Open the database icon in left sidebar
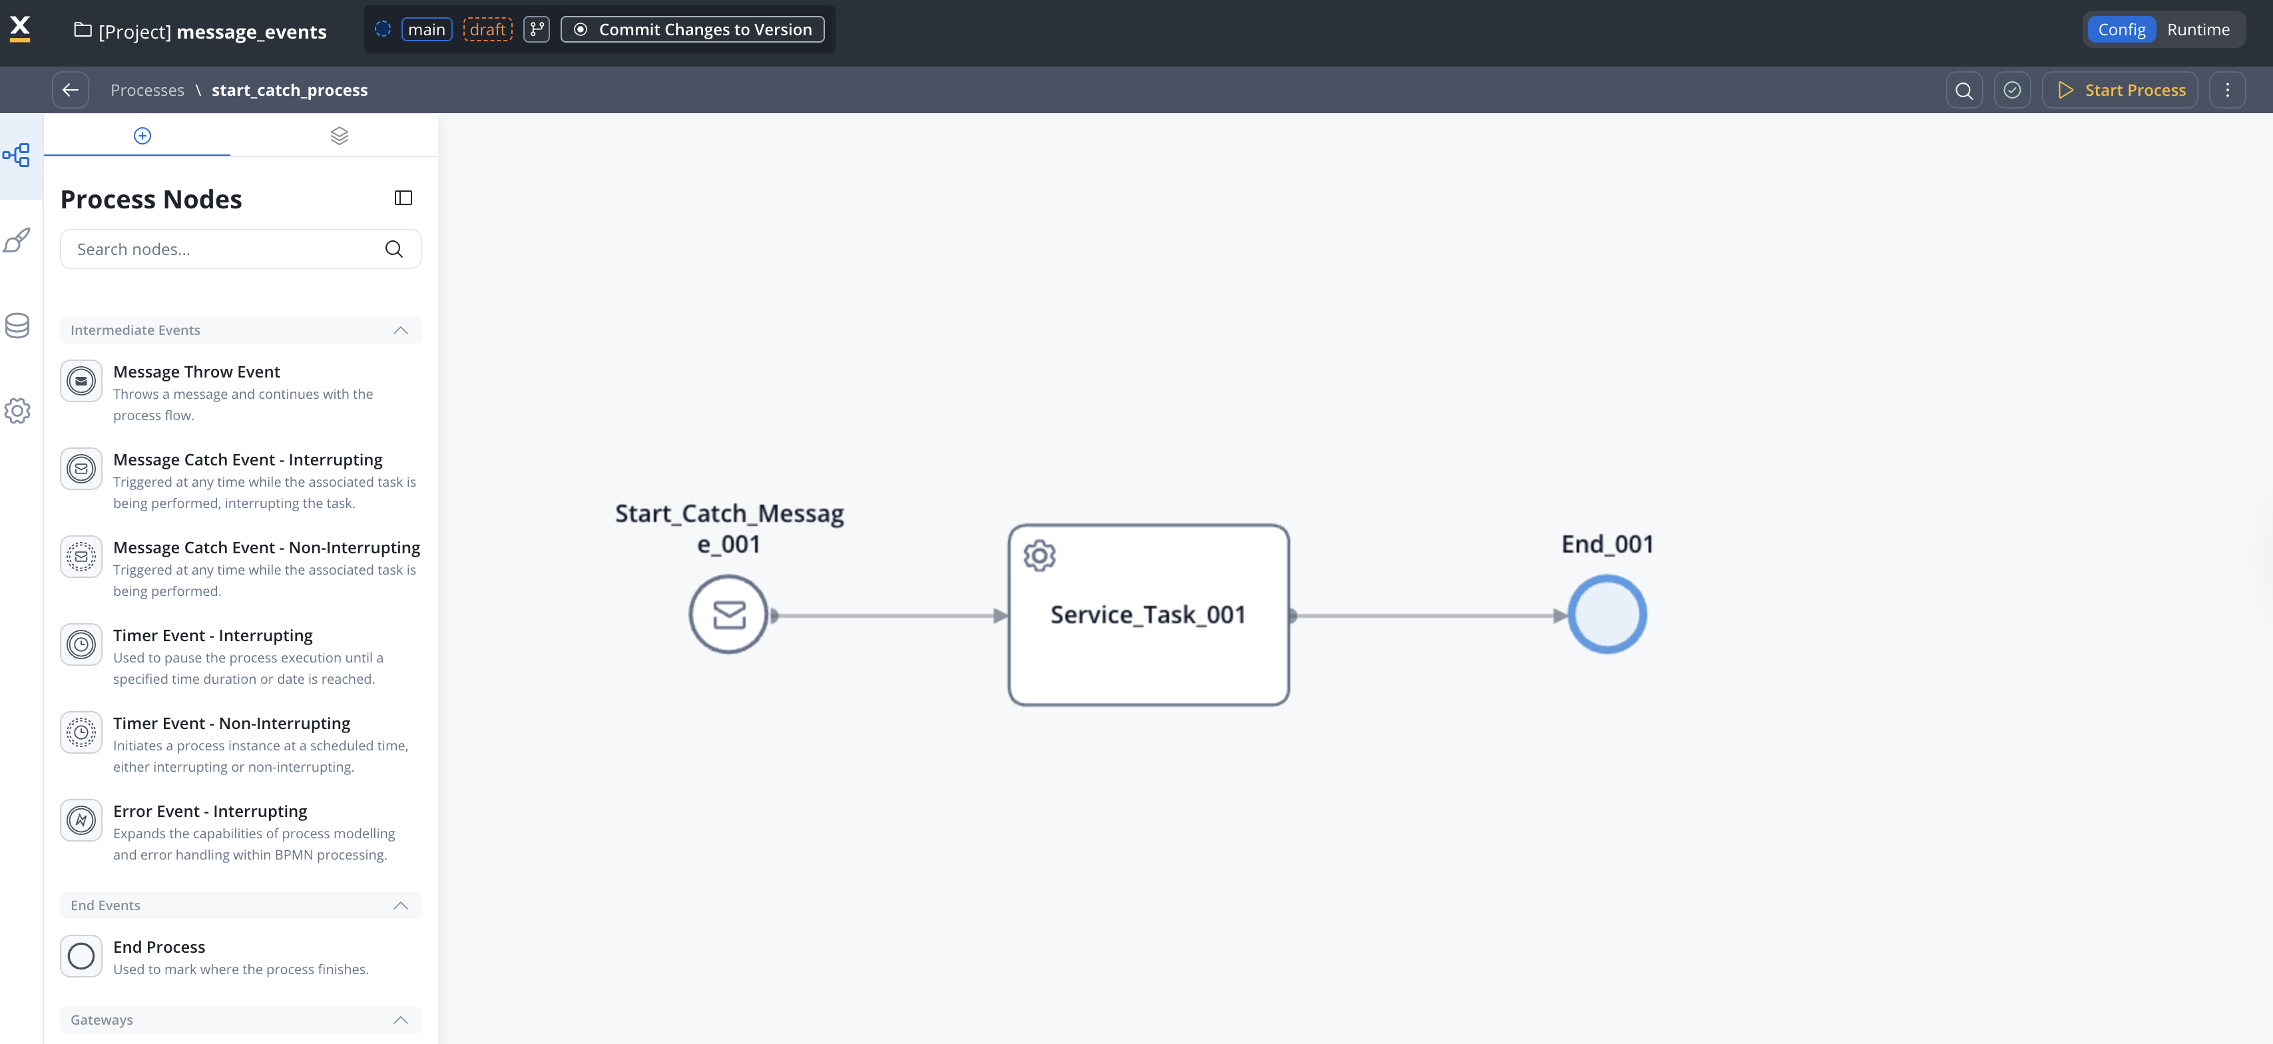The height and width of the screenshot is (1044, 2273). click(18, 326)
